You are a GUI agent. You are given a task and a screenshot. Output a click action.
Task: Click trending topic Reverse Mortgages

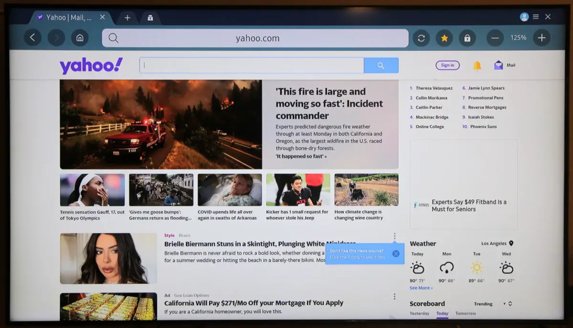pyautogui.click(x=487, y=107)
